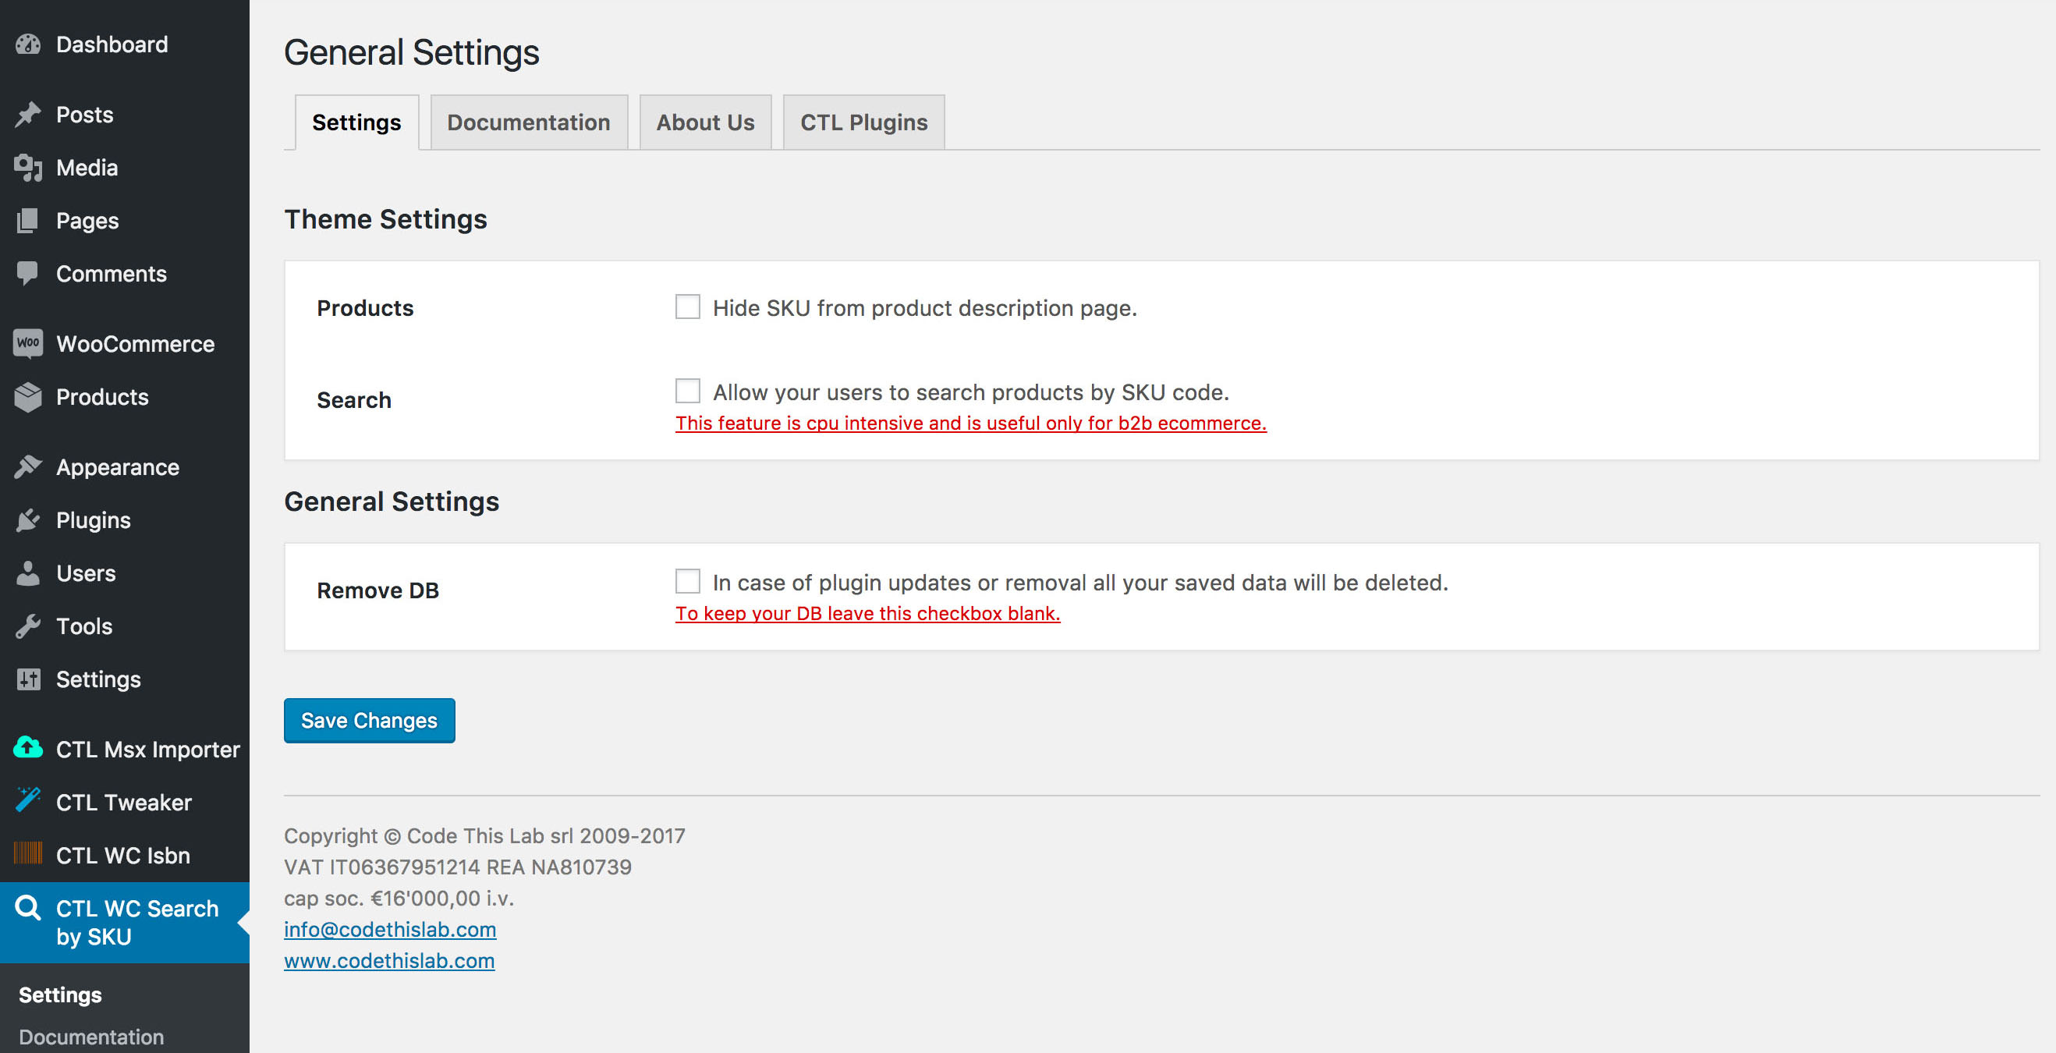Click the Products box icon

28,397
